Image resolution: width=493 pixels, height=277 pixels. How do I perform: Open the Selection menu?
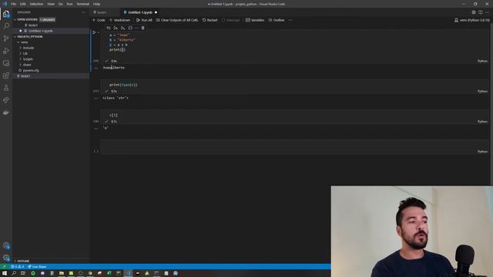(36, 4)
